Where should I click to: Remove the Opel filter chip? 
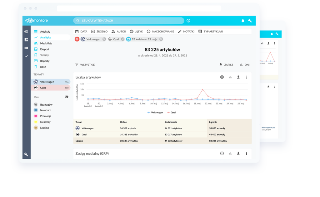tap(122, 39)
